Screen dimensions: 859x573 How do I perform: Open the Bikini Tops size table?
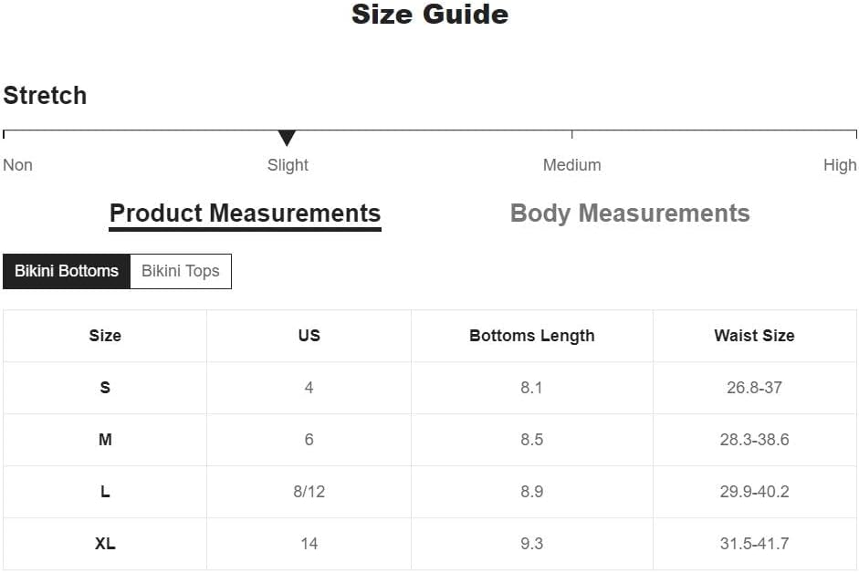point(180,271)
